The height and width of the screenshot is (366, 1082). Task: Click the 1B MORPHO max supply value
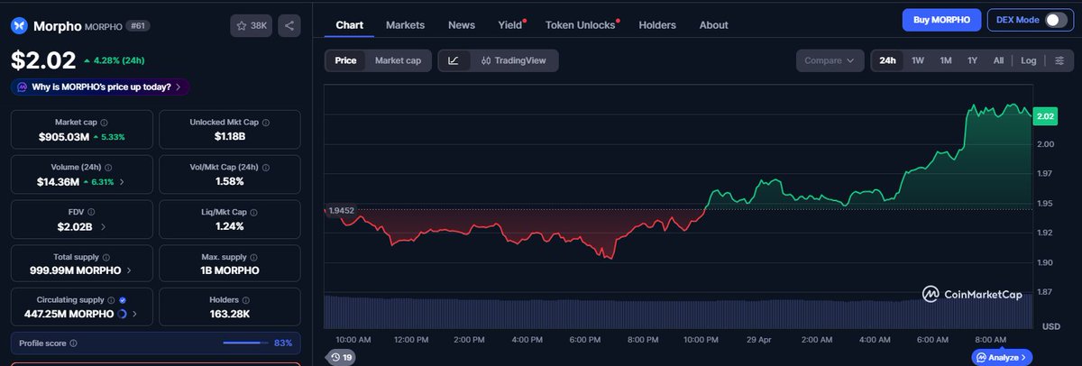pos(230,270)
